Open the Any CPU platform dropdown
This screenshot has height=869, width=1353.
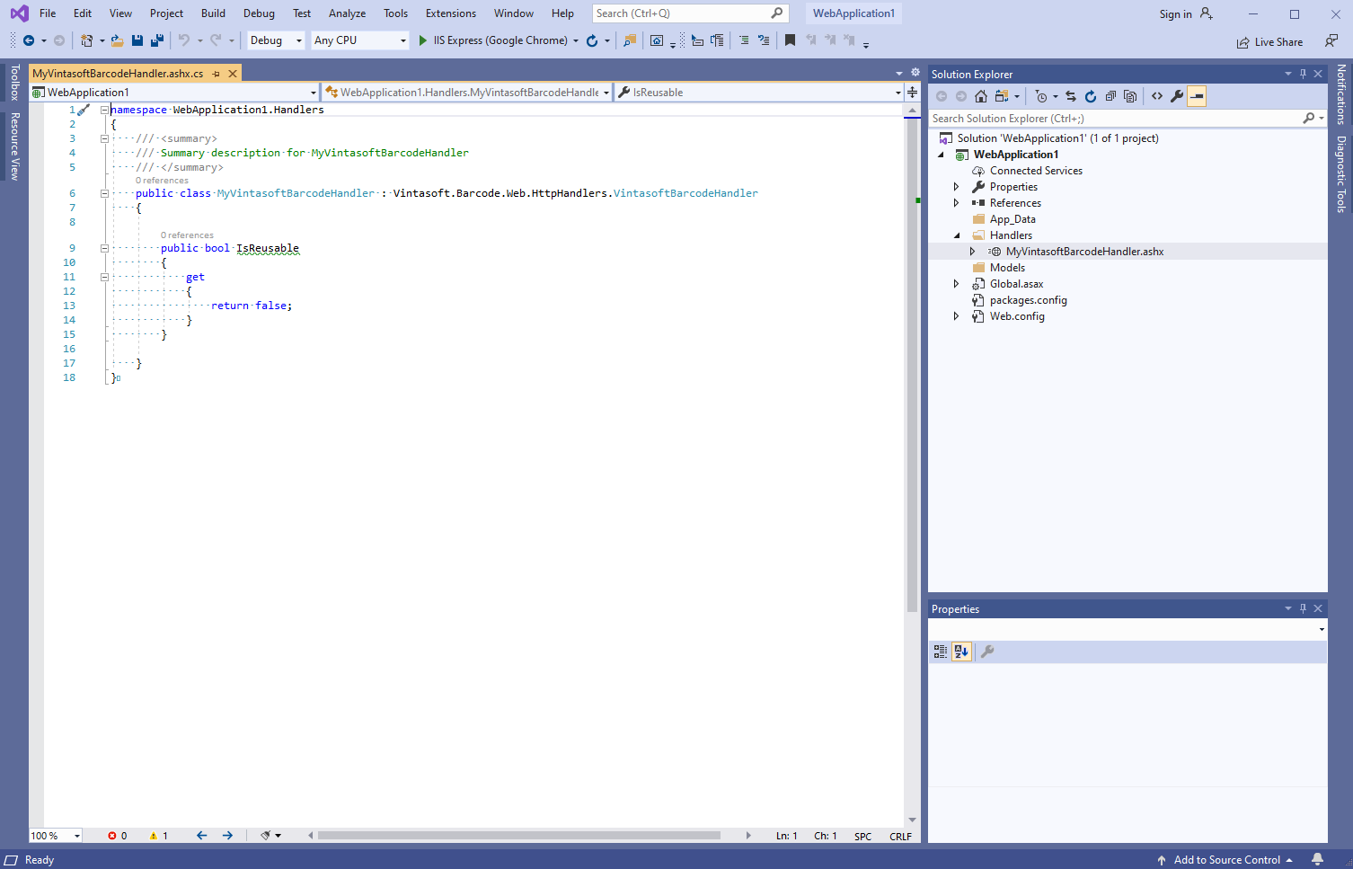click(360, 40)
